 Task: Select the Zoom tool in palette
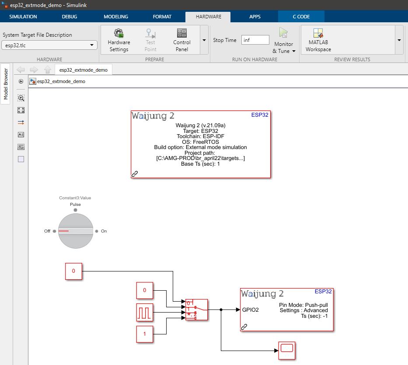pos(21,98)
